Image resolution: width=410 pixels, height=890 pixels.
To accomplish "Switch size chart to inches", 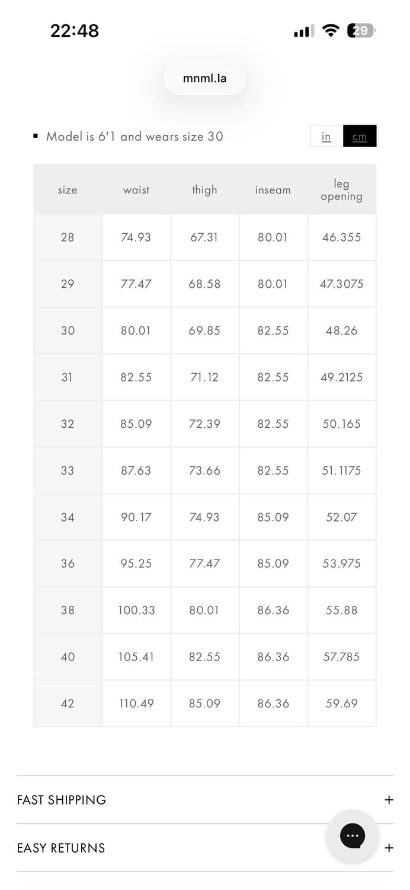I will pos(326,136).
